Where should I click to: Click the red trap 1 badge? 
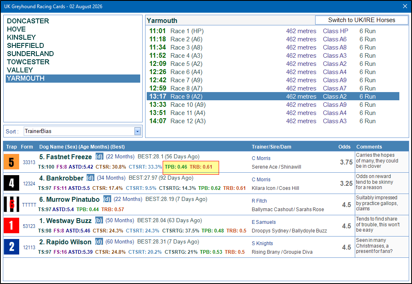[x=11, y=225]
